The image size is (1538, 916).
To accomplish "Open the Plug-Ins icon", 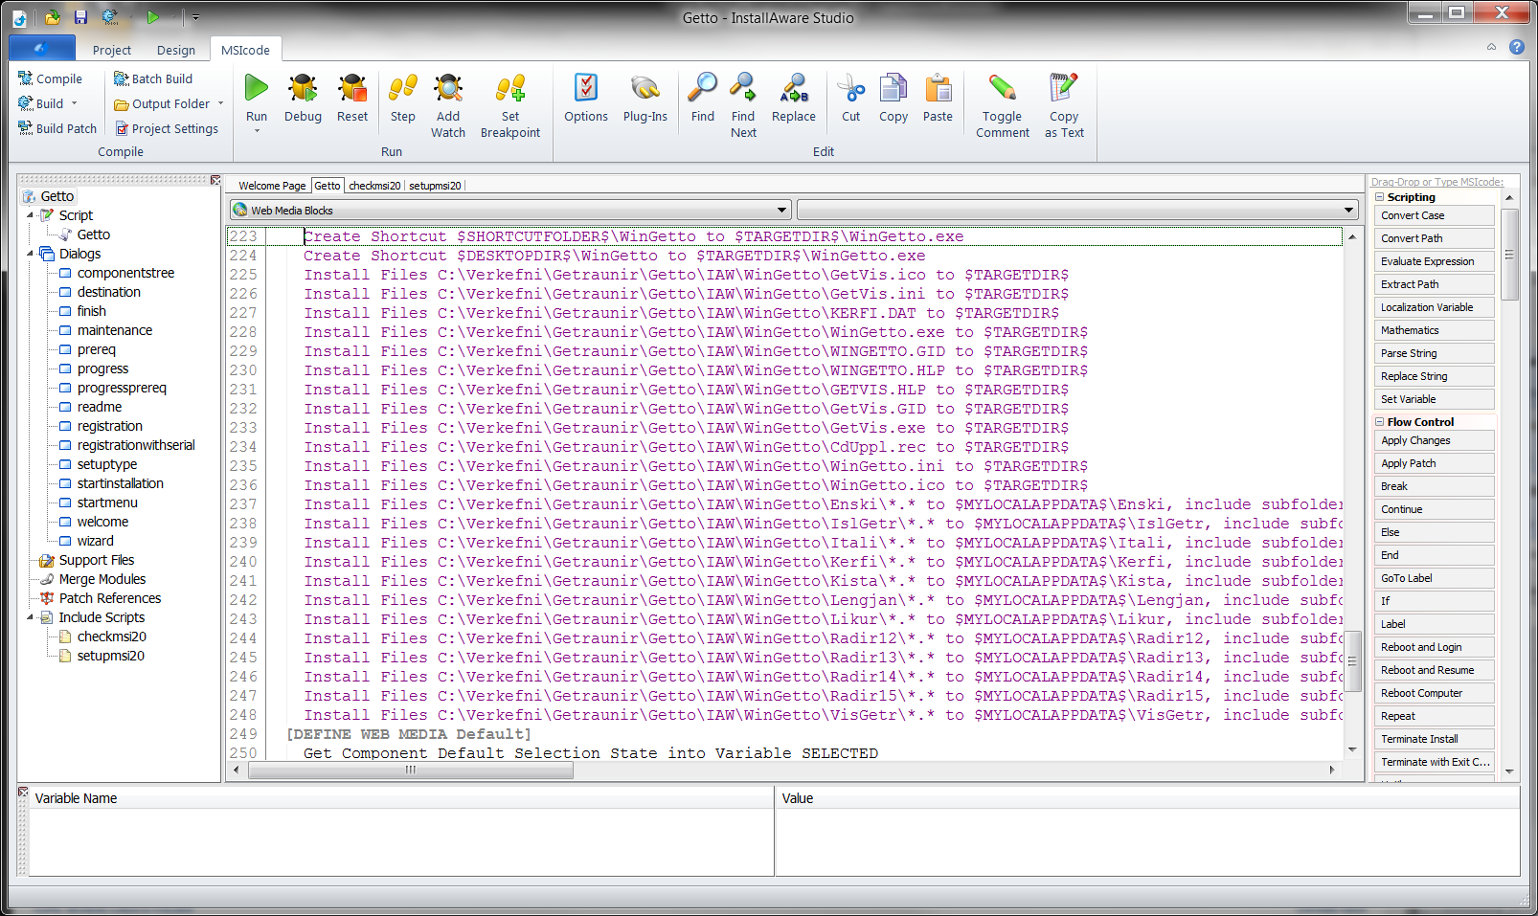I will [645, 89].
